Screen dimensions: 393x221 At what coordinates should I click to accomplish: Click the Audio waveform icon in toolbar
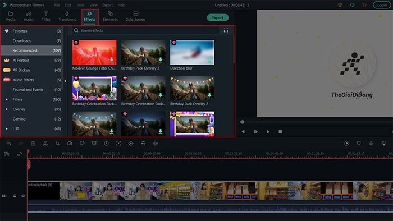click(x=155, y=144)
